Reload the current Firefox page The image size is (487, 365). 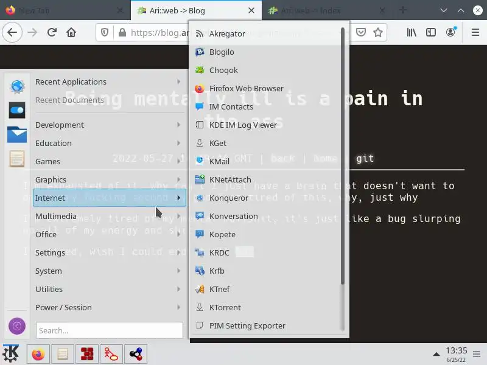click(x=52, y=32)
